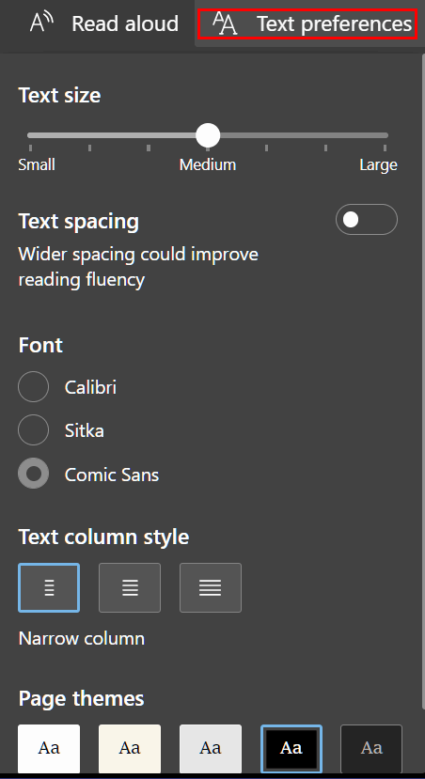Toggle the Text spacing switch
The width and height of the screenshot is (425, 779).
(x=367, y=220)
